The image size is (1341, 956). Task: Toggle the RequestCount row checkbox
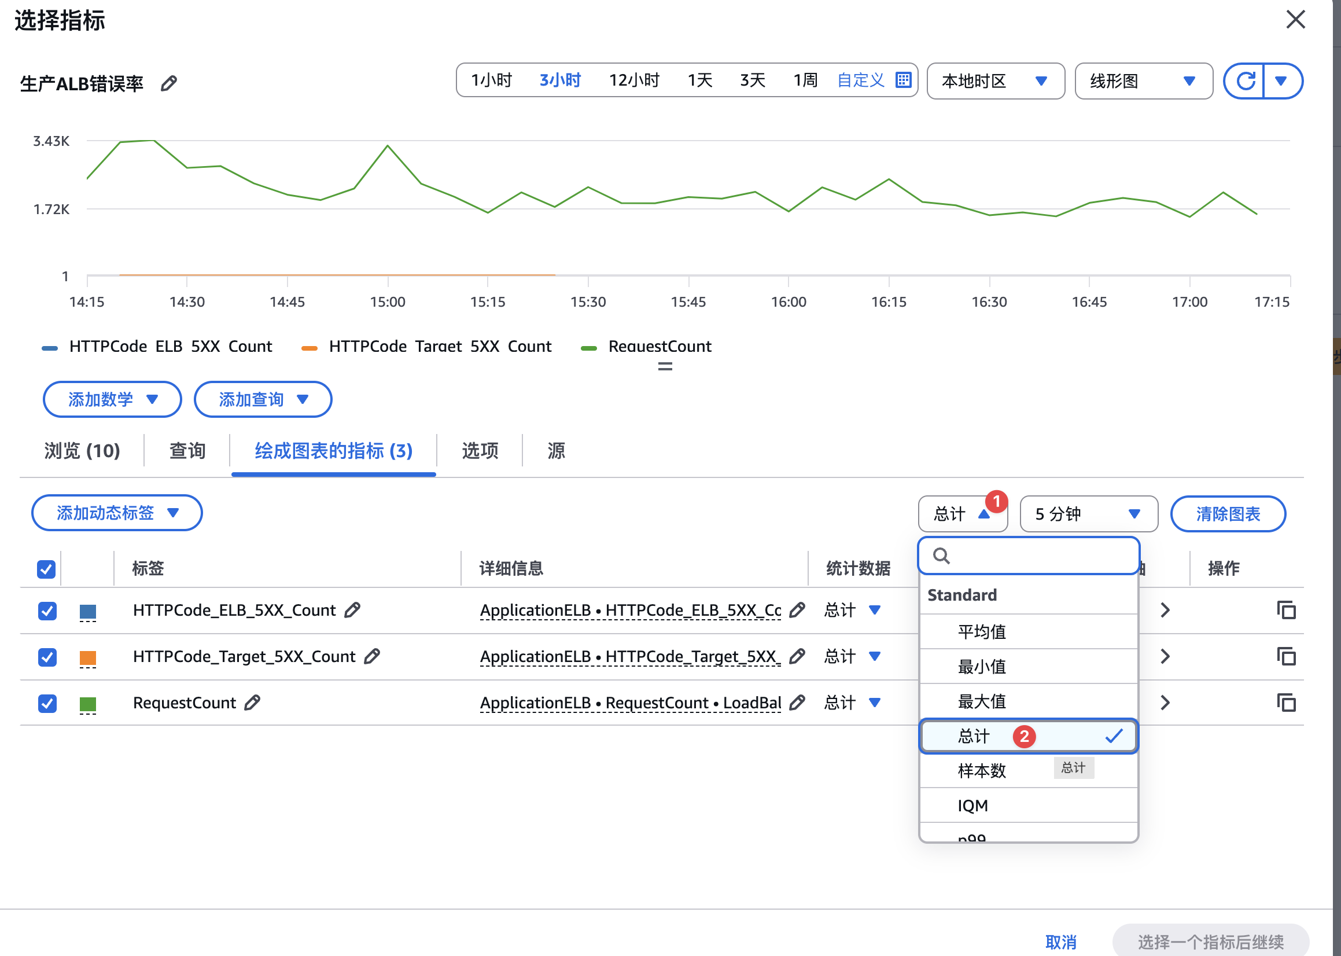(x=47, y=703)
